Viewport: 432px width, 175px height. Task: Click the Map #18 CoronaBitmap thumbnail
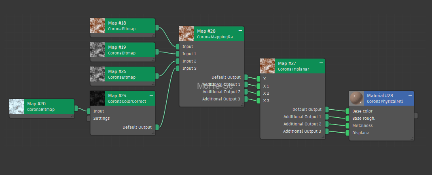pos(97,26)
